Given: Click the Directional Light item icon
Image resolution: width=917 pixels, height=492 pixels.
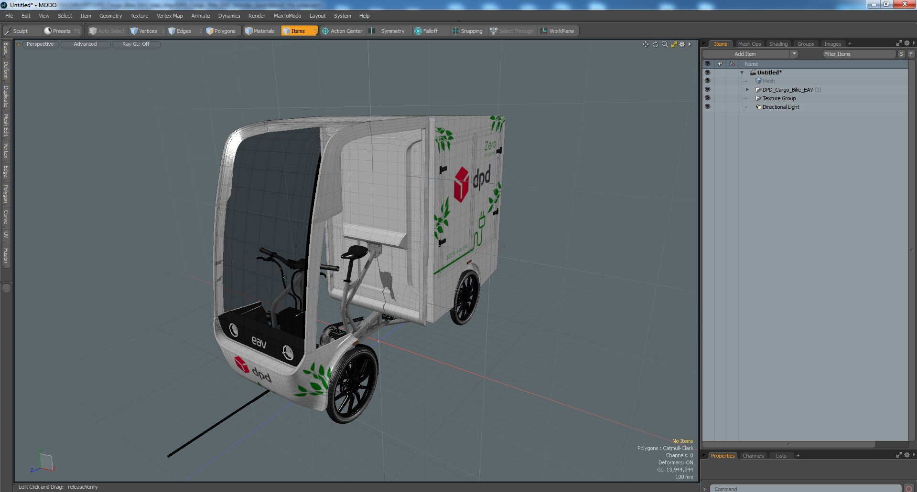Looking at the screenshot, I should 758,107.
